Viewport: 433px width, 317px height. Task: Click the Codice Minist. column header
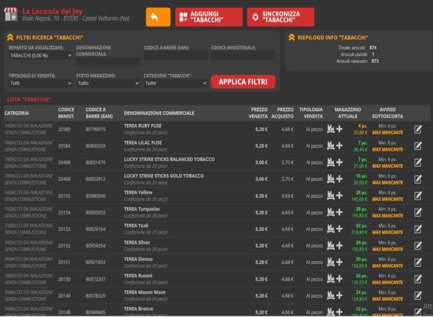(x=66, y=113)
